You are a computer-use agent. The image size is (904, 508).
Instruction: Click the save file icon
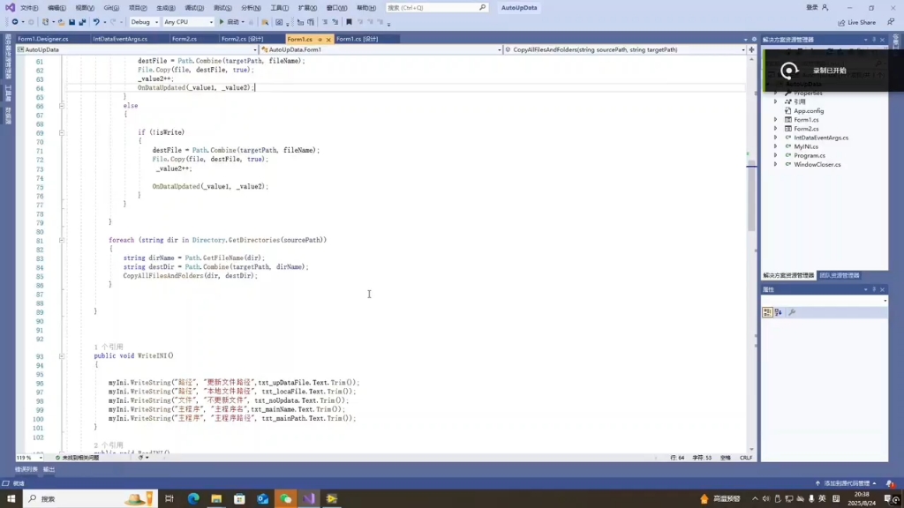(x=72, y=22)
